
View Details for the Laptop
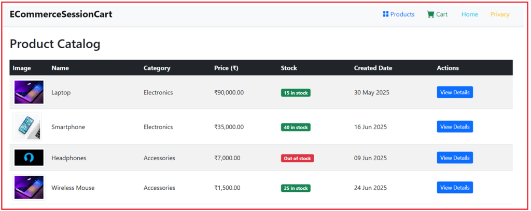pos(454,92)
